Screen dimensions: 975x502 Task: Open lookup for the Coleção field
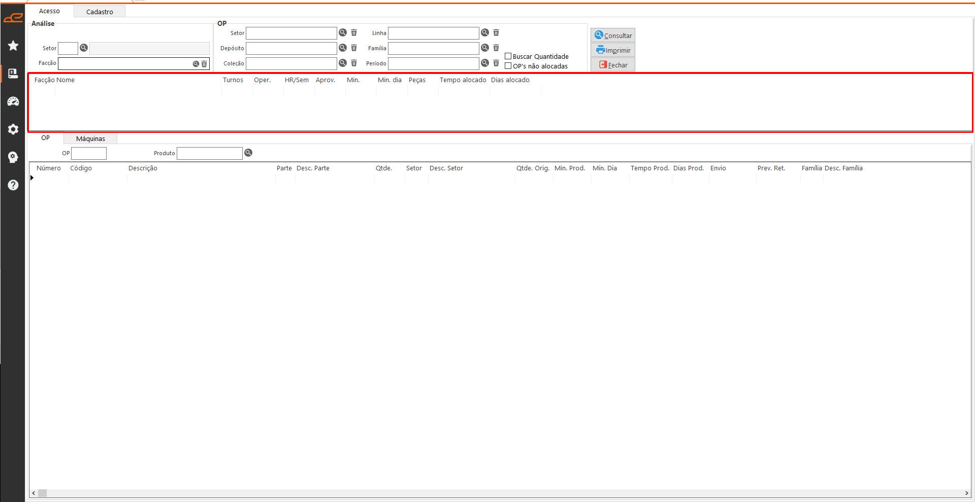point(343,63)
